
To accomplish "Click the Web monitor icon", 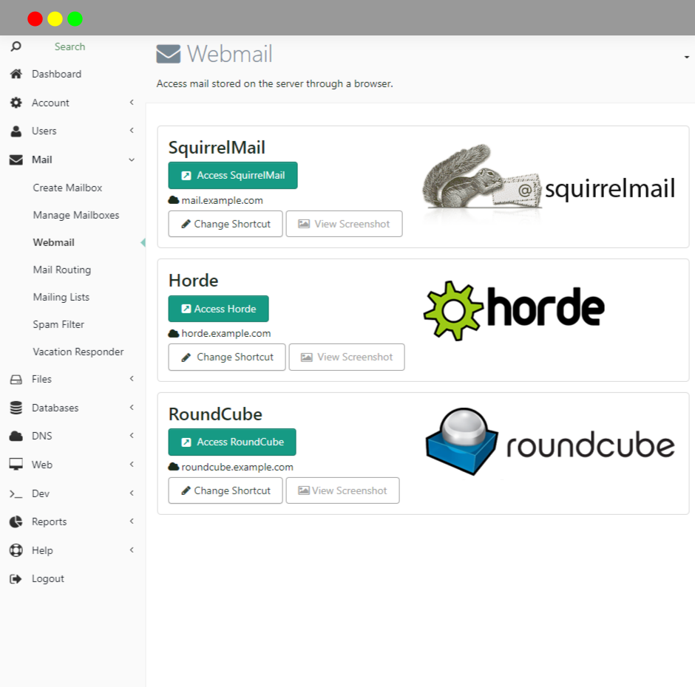I will pyautogui.click(x=16, y=465).
